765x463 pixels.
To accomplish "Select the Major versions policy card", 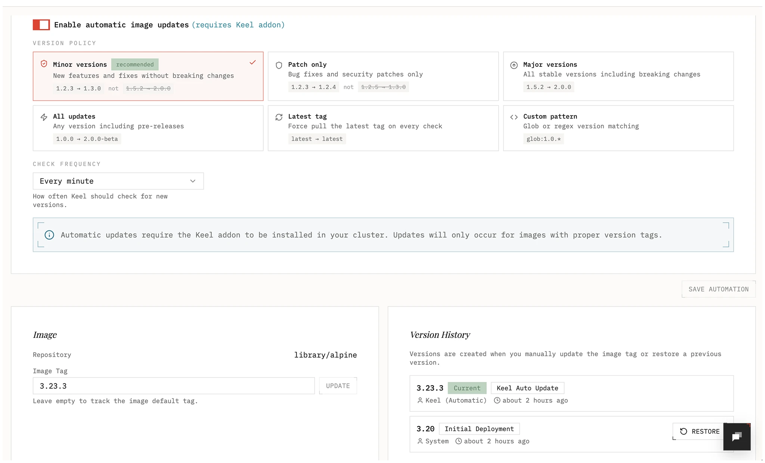I will click(x=618, y=76).
